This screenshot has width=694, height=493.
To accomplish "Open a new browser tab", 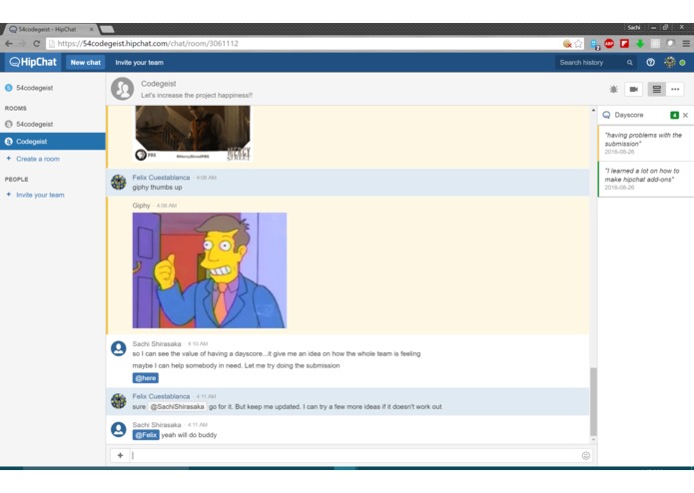I will 107,29.
